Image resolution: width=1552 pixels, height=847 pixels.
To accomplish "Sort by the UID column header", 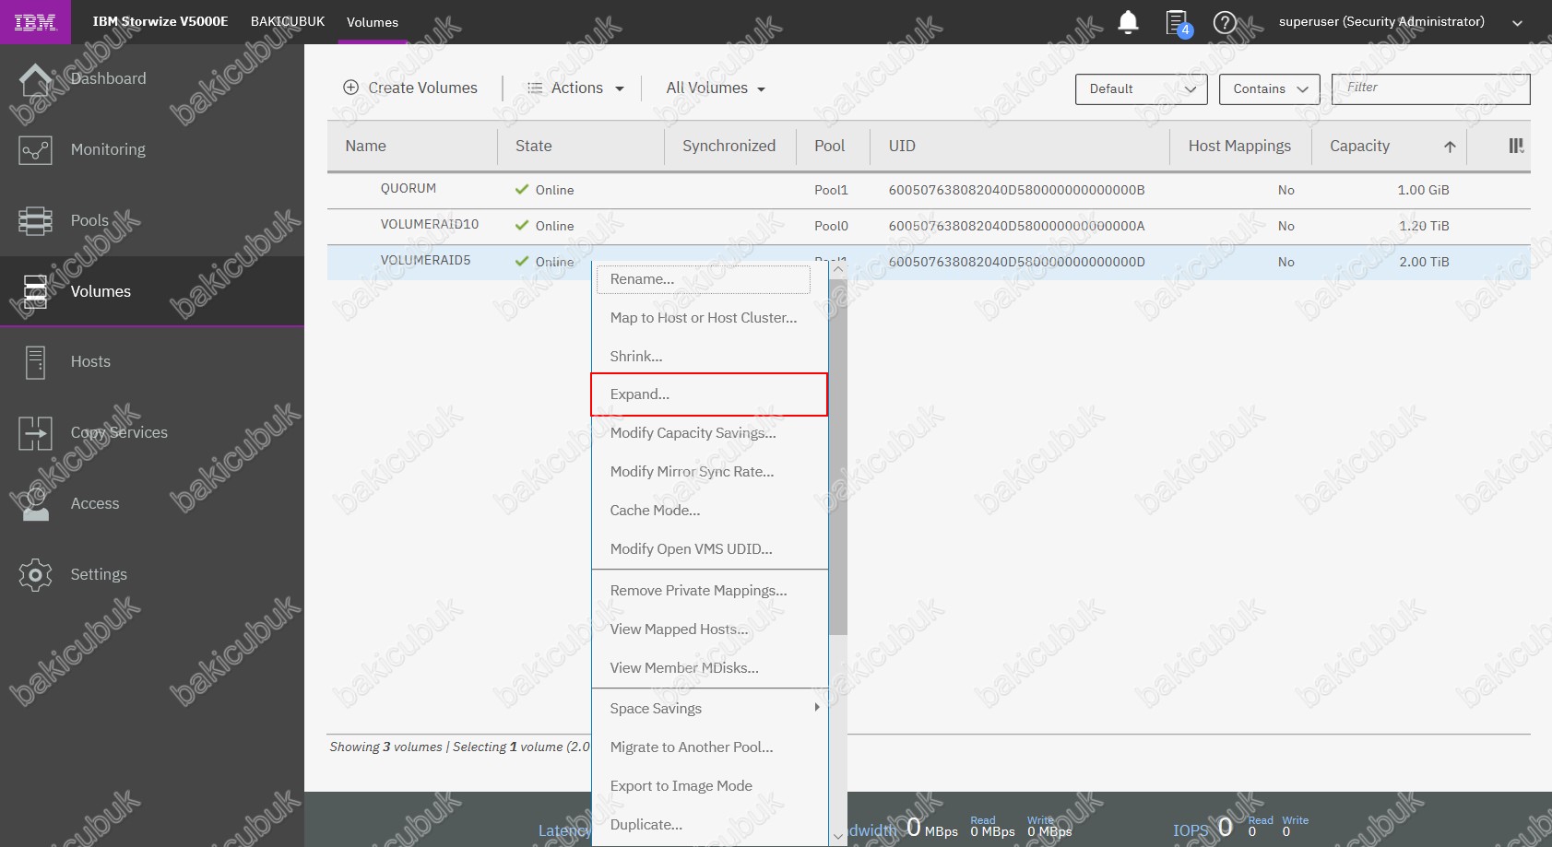I will (902, 147).
